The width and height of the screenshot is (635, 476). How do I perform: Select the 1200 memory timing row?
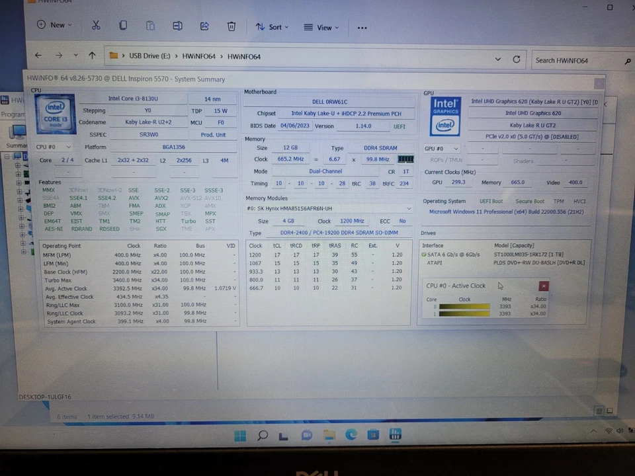(329, 255)
